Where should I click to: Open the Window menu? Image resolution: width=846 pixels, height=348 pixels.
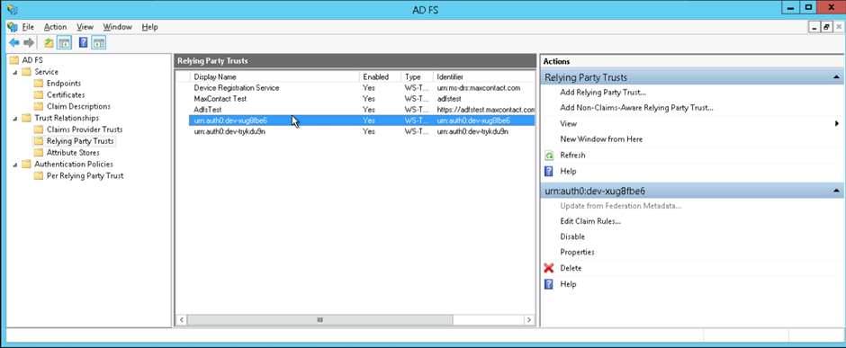coord(117,26)
